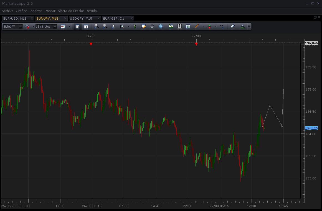Toggle the B price display button
The width and height of the screenshot is (322, 211).
[78, 27]
